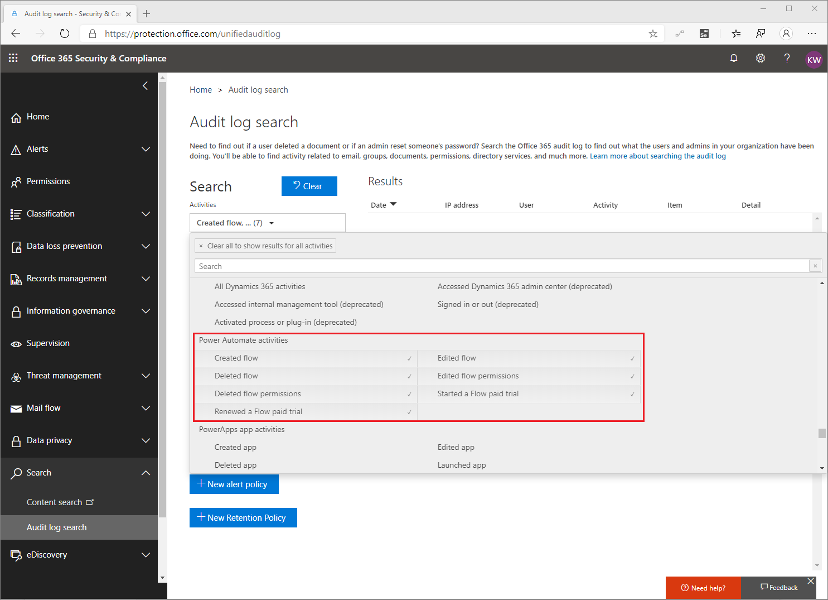Viewport: 828px width, 600px height.
Task: Click the KW account avatar
Action: pyautogui.click(x=814, y=58)
